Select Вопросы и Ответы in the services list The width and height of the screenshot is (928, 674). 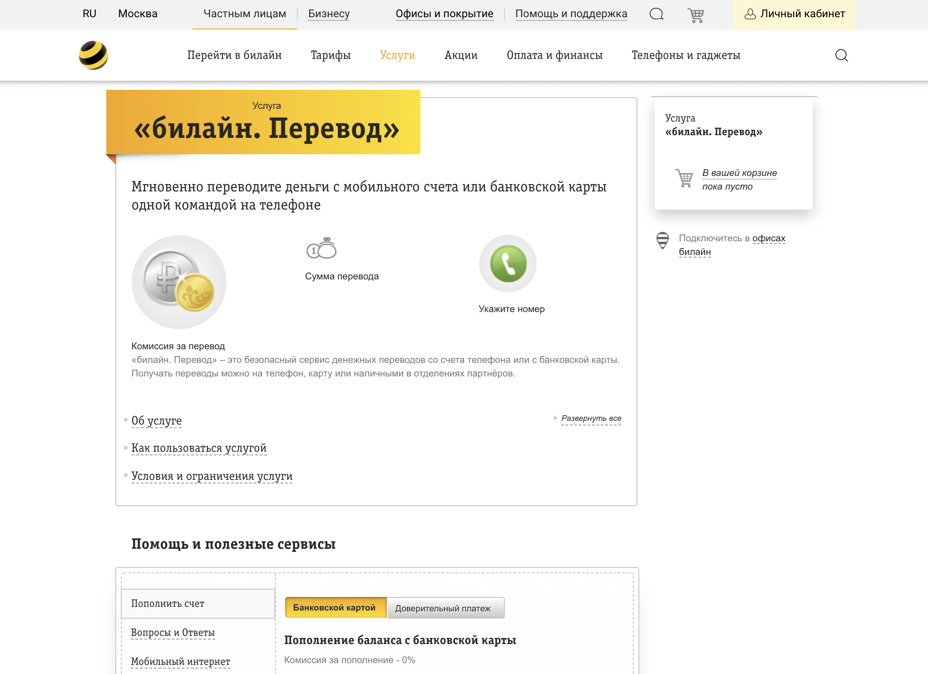point(173,632)
